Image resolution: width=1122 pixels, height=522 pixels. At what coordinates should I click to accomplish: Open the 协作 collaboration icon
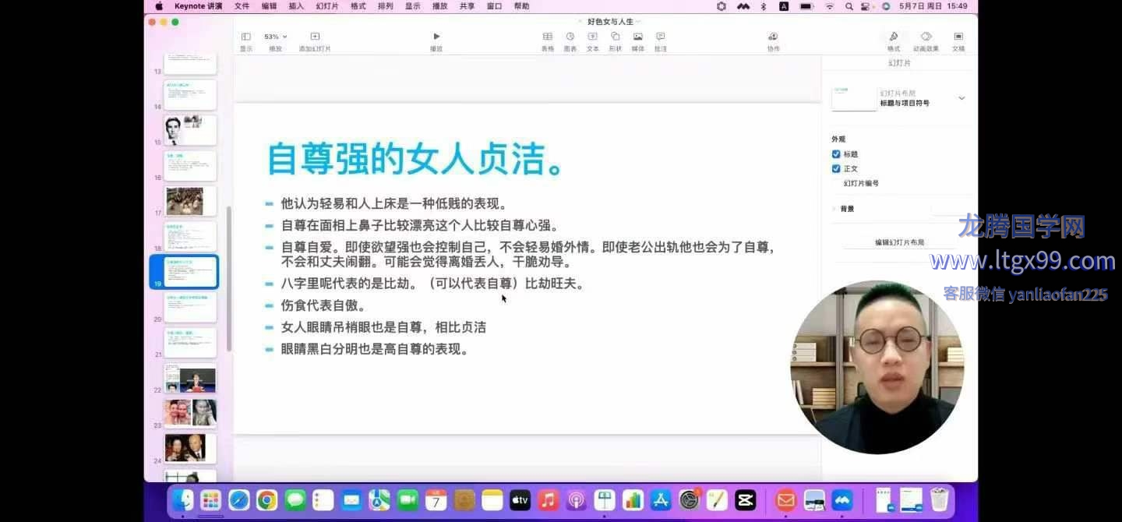point(773,37)
